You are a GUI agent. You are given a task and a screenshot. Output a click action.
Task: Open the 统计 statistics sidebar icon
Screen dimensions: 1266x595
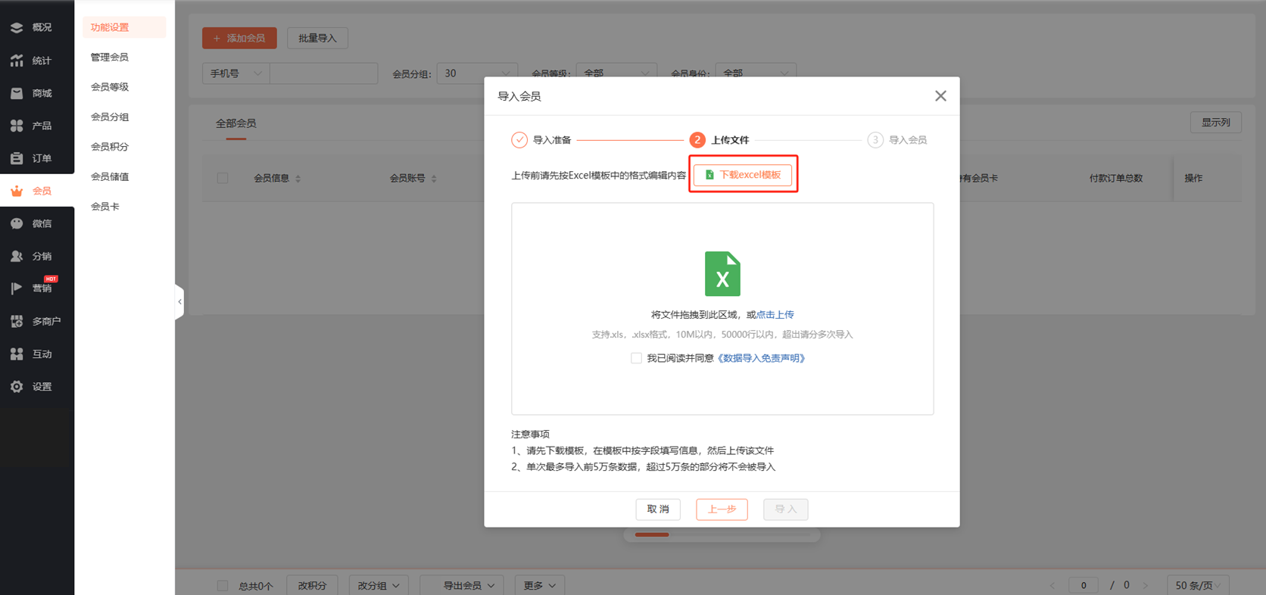pos(17,61)
